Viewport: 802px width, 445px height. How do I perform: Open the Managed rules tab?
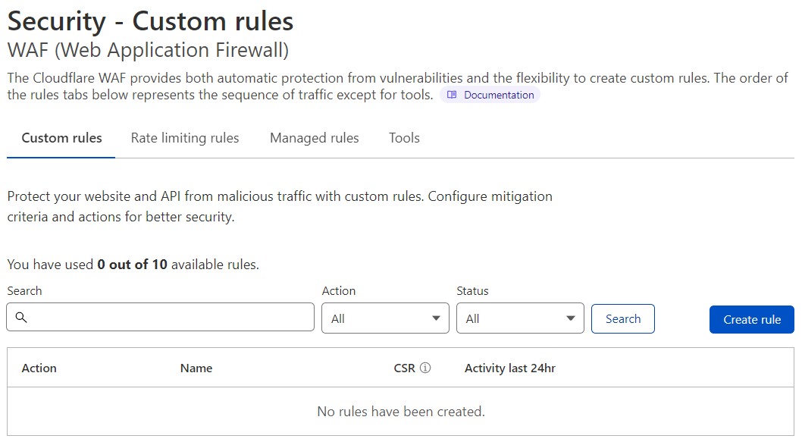click(x=314, y=138)
